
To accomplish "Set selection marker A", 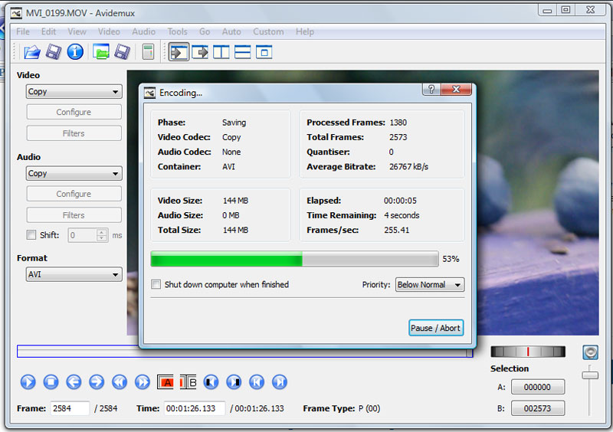I will click(x=166, y=382).
